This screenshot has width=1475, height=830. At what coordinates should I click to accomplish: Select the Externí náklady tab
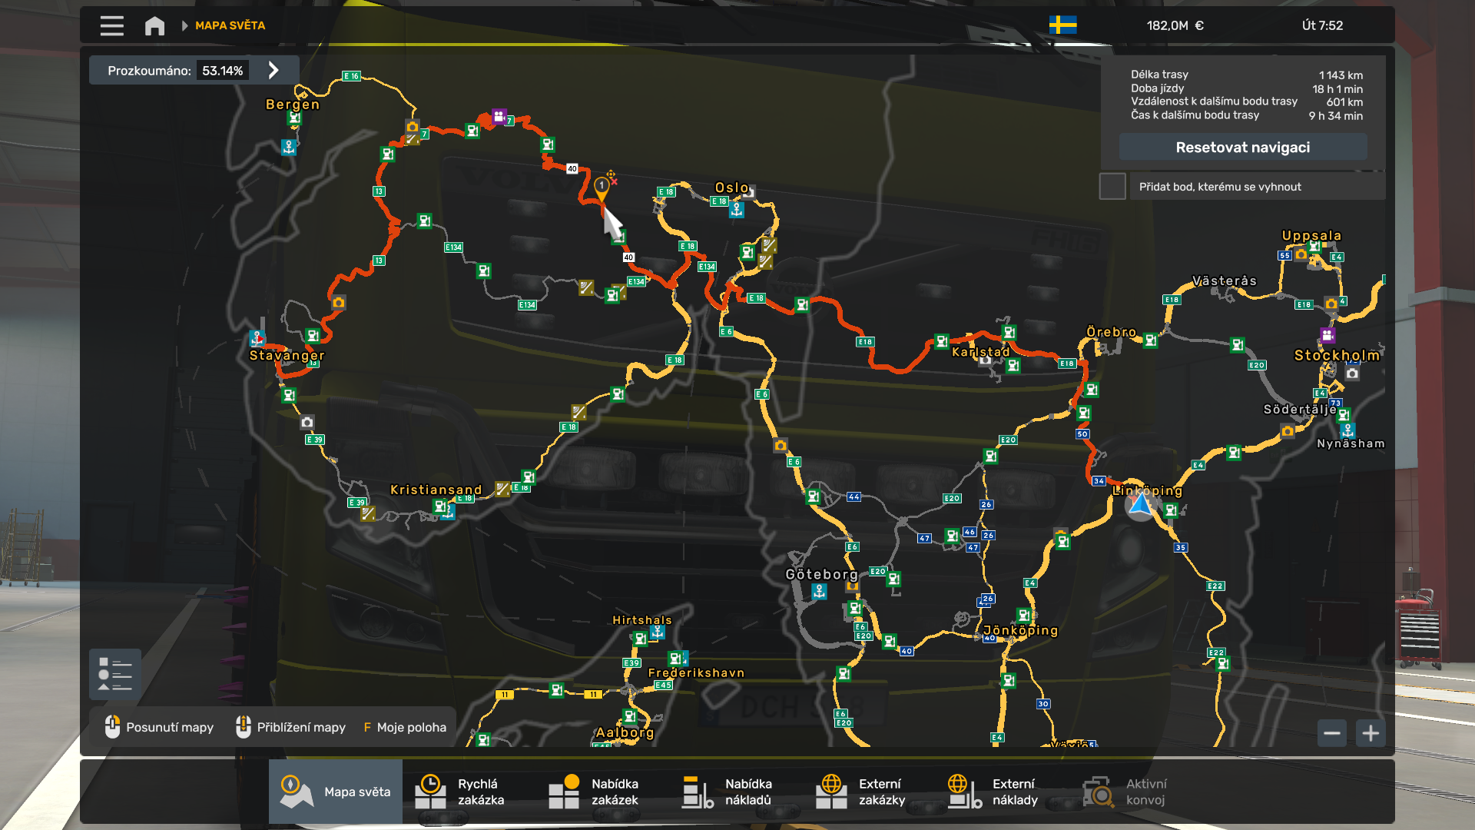[x=1003, y=792]
